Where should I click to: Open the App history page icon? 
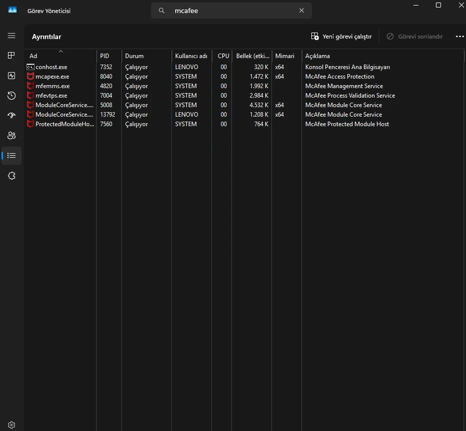click(12, 96)
